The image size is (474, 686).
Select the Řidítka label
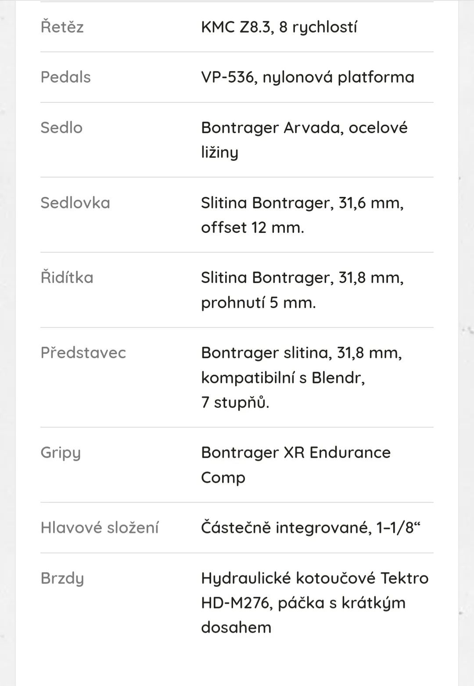[x=67, y=277]
